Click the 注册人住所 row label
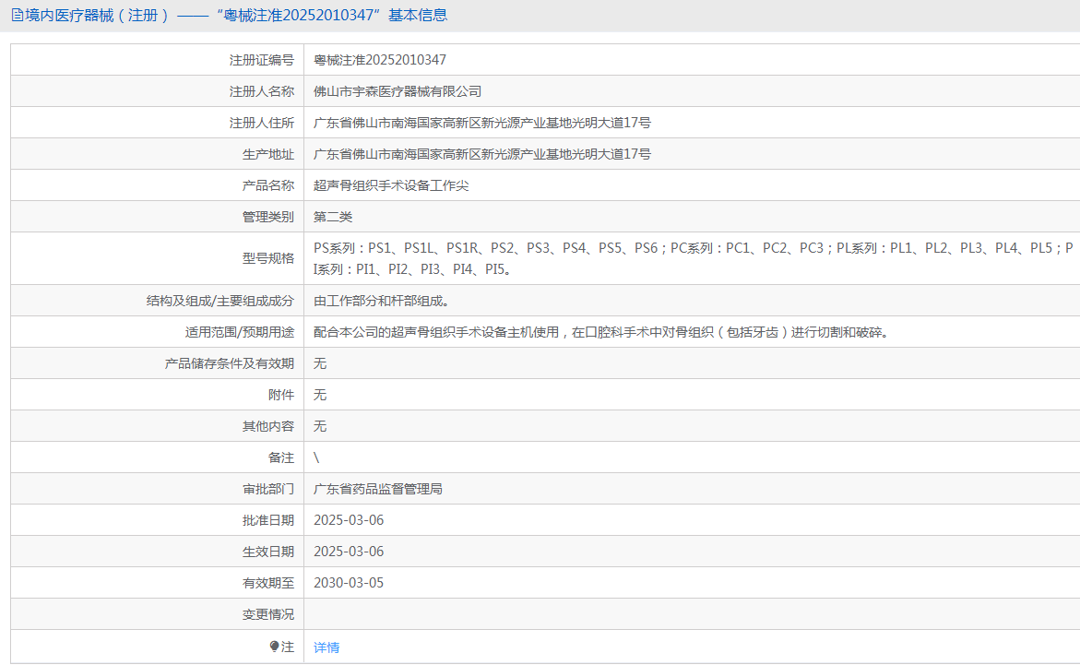The height and width of the screenshot is (665, 1080). coord(262,123)
